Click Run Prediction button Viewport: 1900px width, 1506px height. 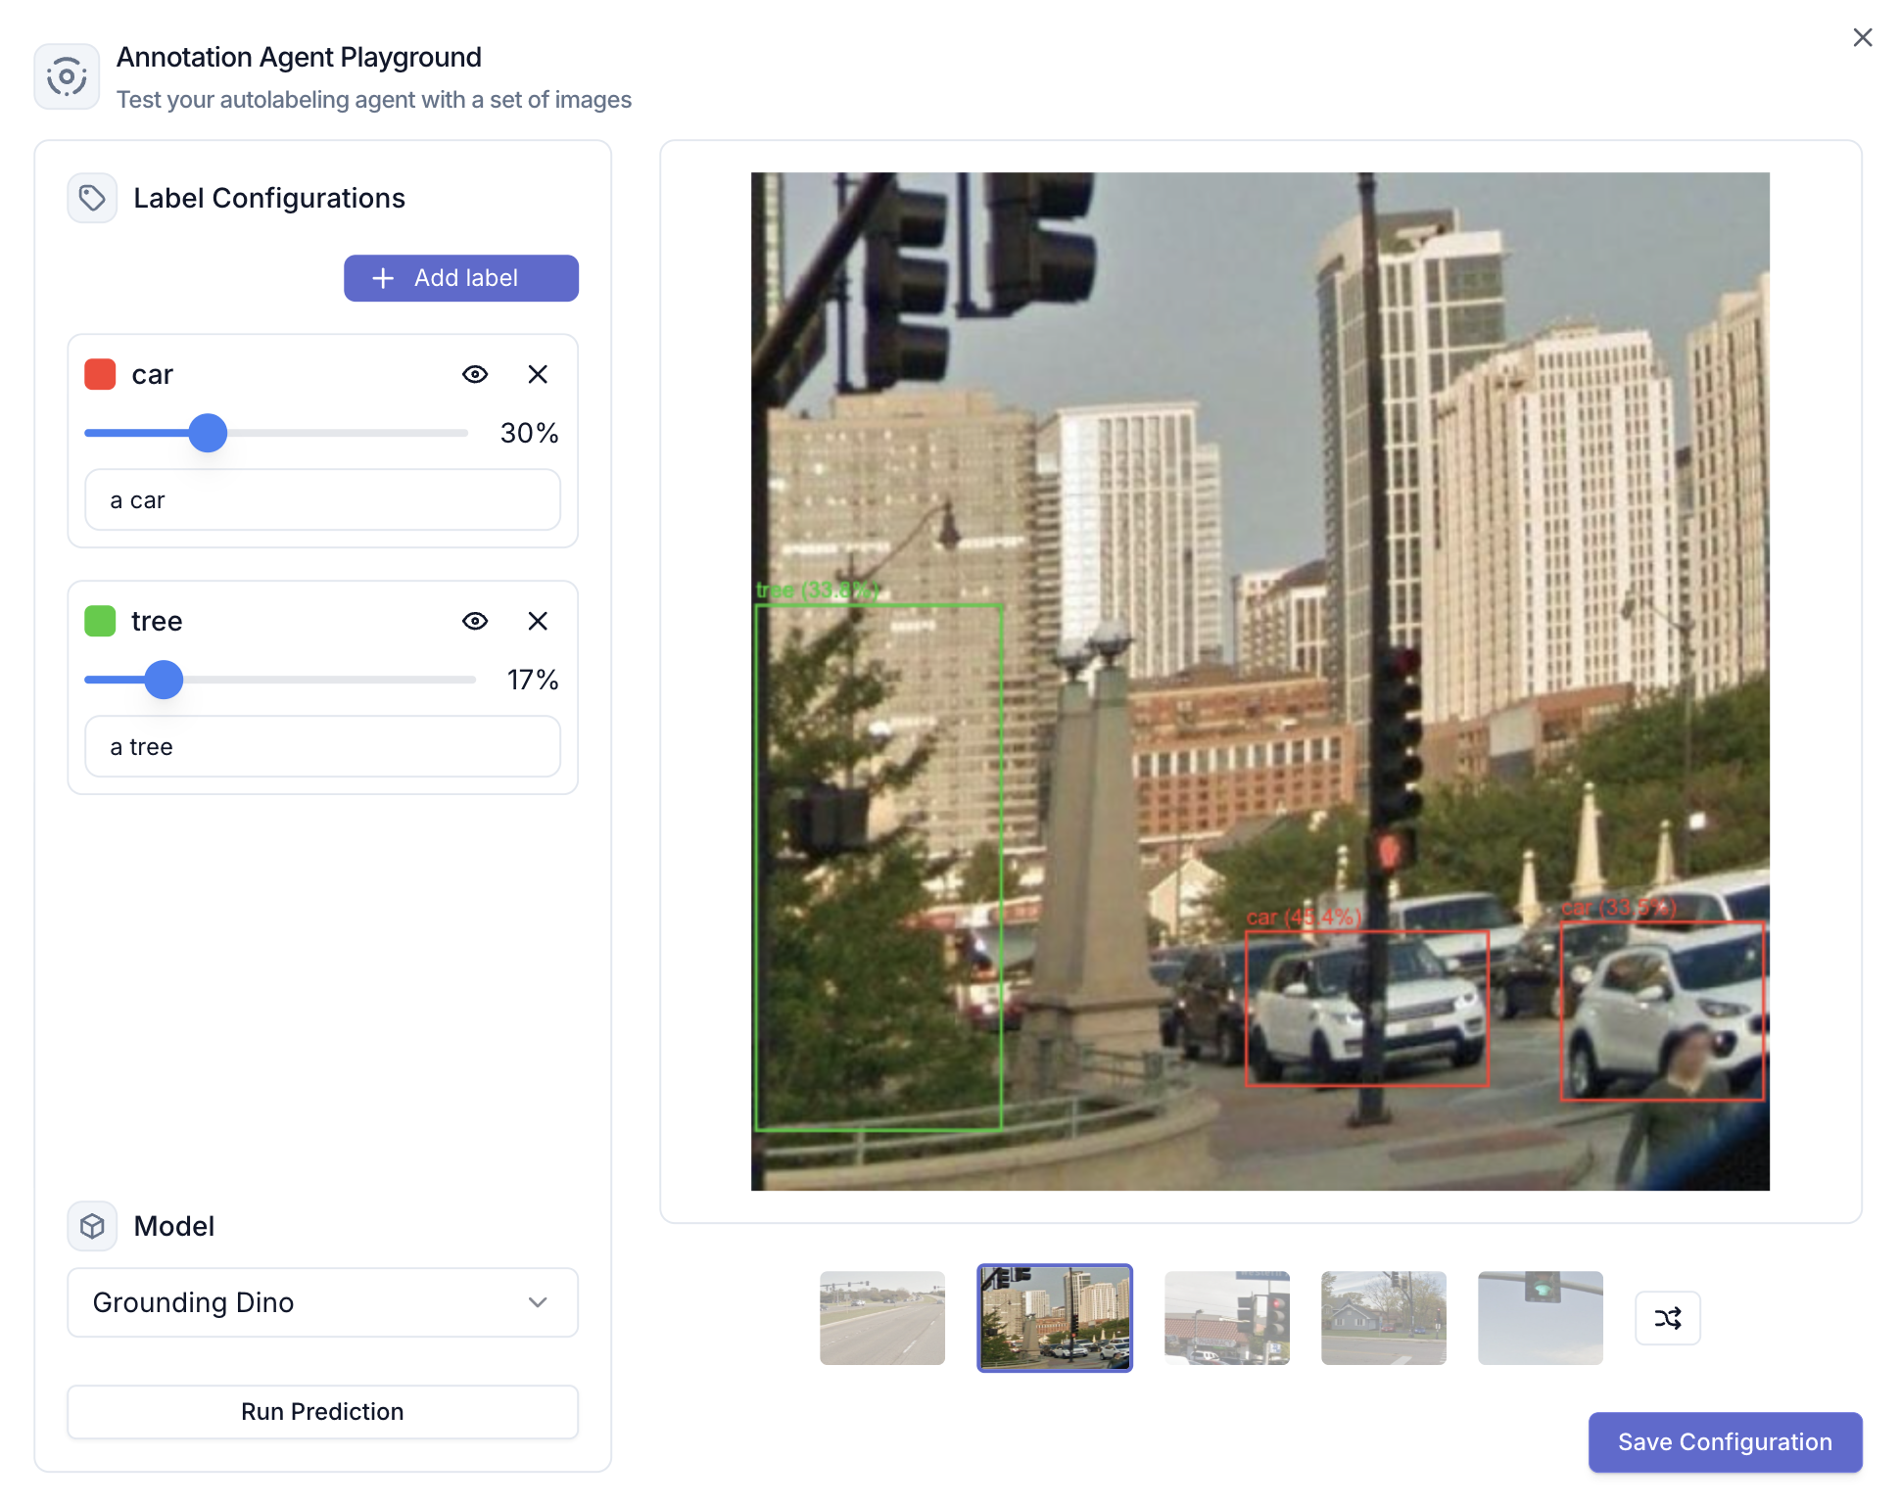coord(322,1411)
